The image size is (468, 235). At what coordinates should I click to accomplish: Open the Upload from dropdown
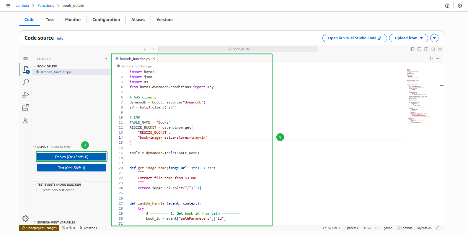[x=409, y=38]
